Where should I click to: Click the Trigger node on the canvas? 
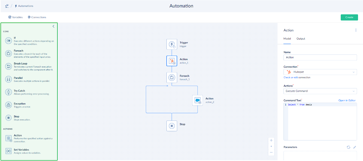coord(172,44)
